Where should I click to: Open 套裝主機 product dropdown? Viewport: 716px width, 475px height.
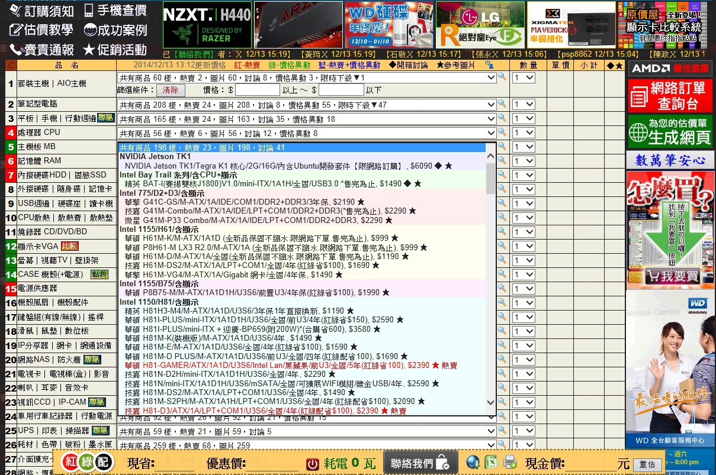click(307, 77)
